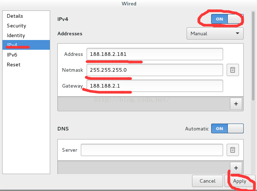Click the Cancel button
Screen dimensions: 257x191
pos(208,181)
